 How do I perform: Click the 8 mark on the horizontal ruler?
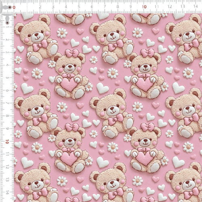pyautogui.click(x=118, y=6)
